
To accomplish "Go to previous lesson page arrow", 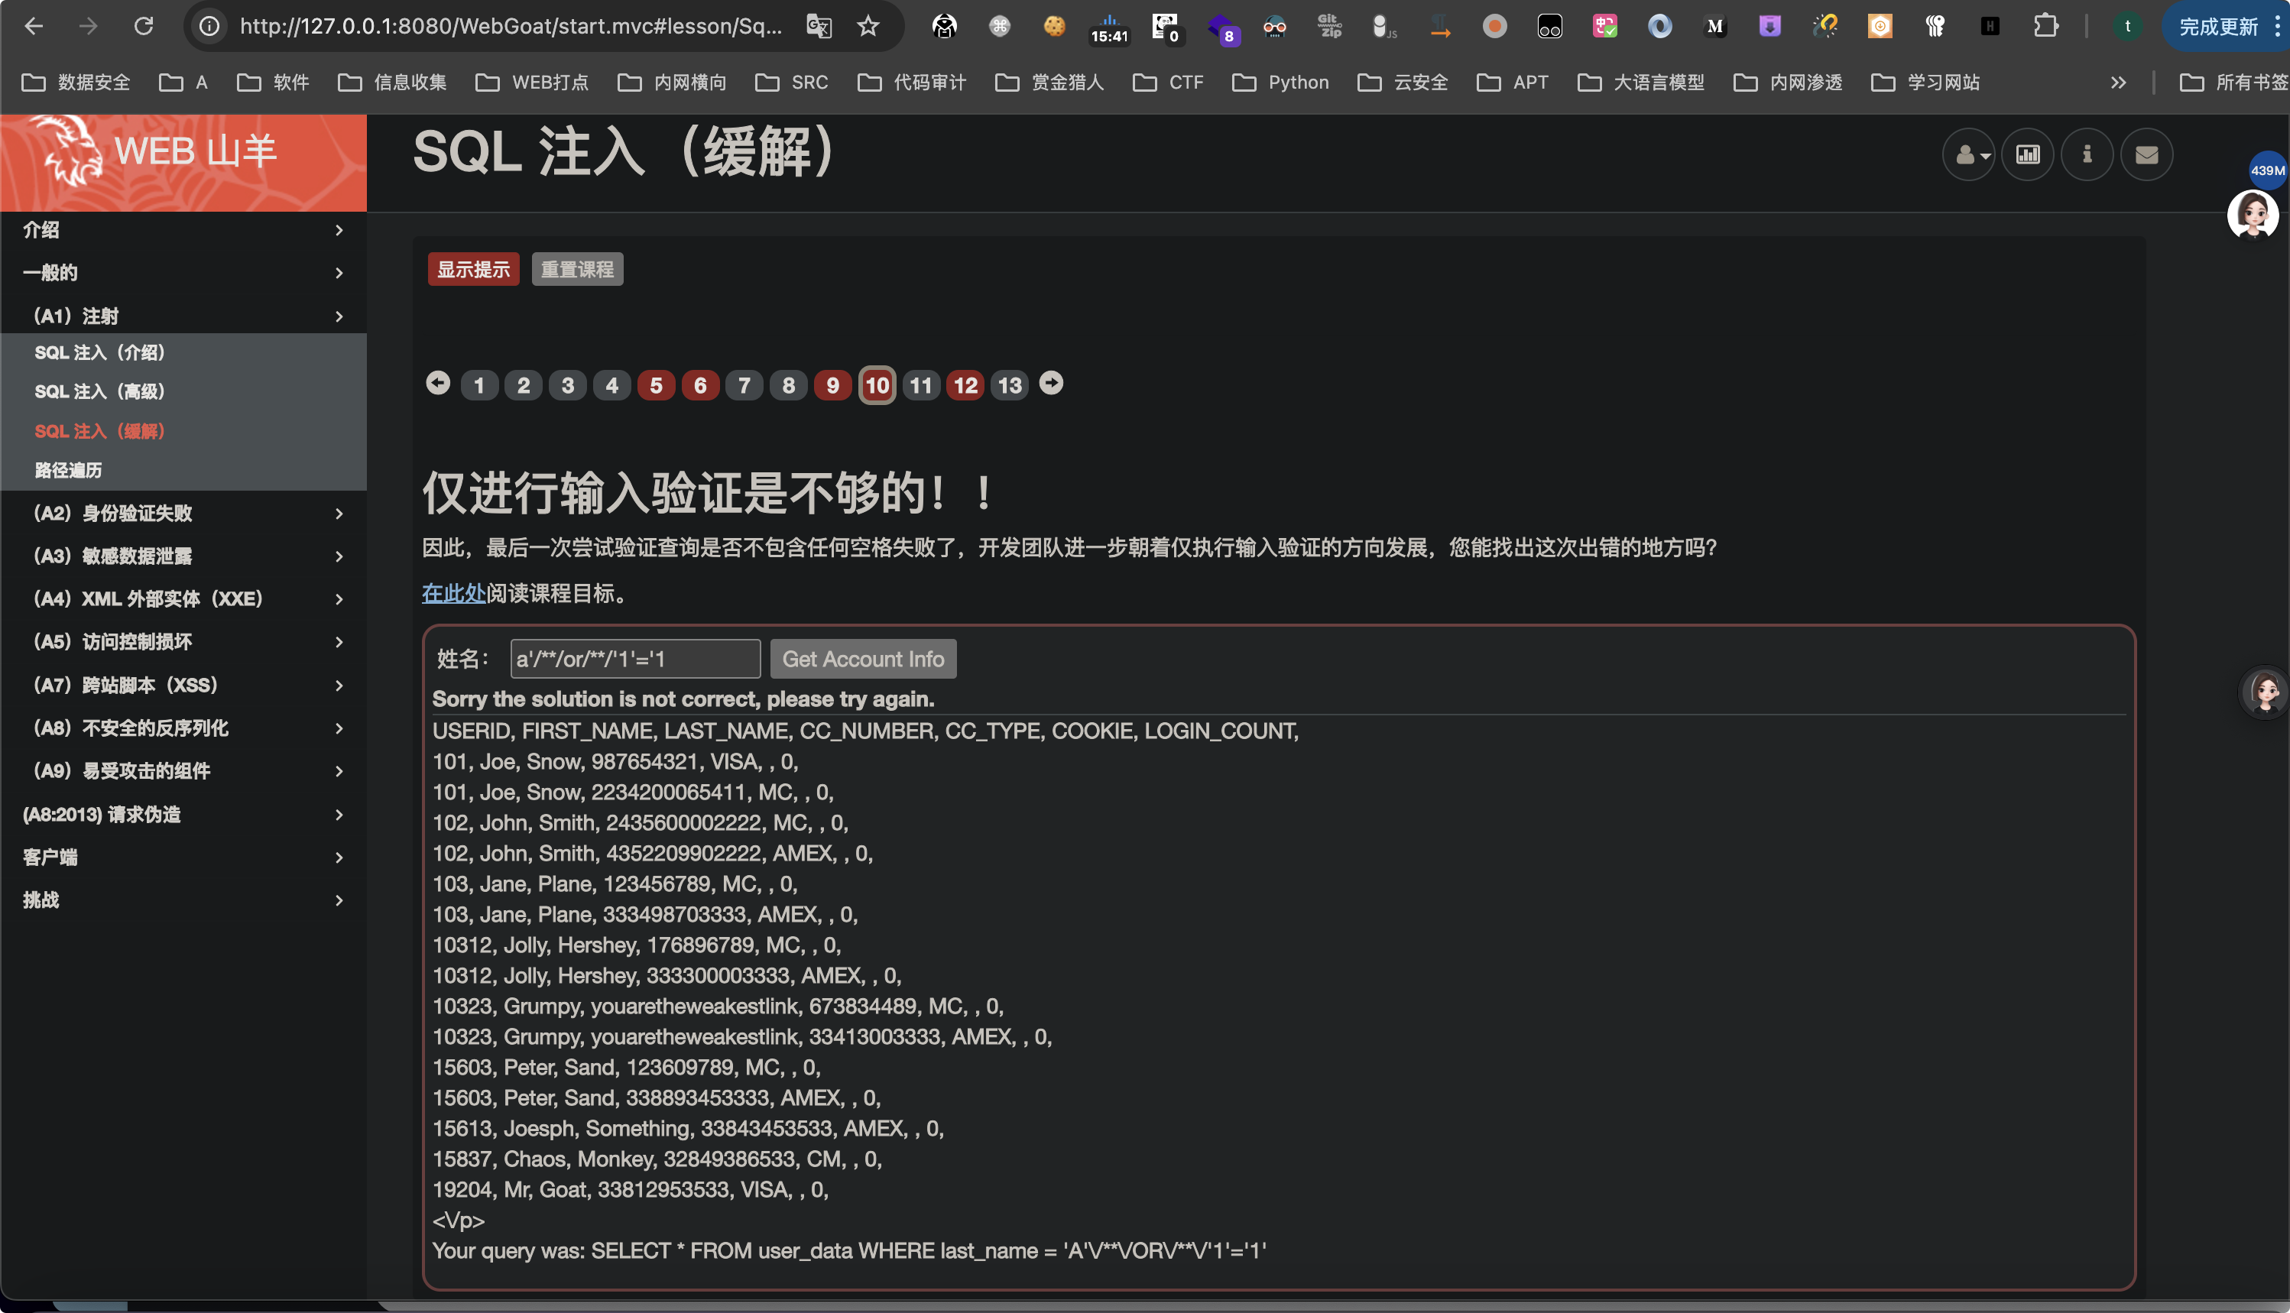I will (x=438, y=383).
